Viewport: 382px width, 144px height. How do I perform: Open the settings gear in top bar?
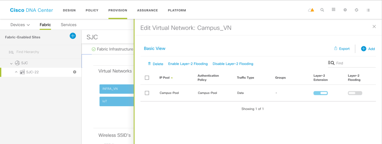tap(345, 10)
